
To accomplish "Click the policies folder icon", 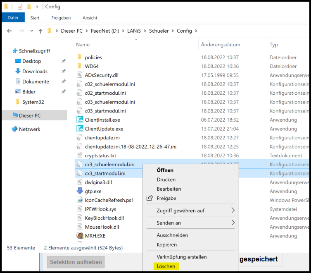I will point(80,57).
